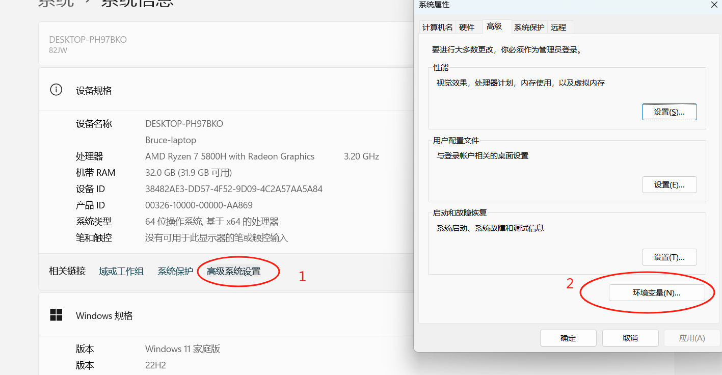Click the AMD Ryzen 7 5800H processor value
The height and width of the screenshot is (375, 722).
pyautogui.click(x=230, y=156)
